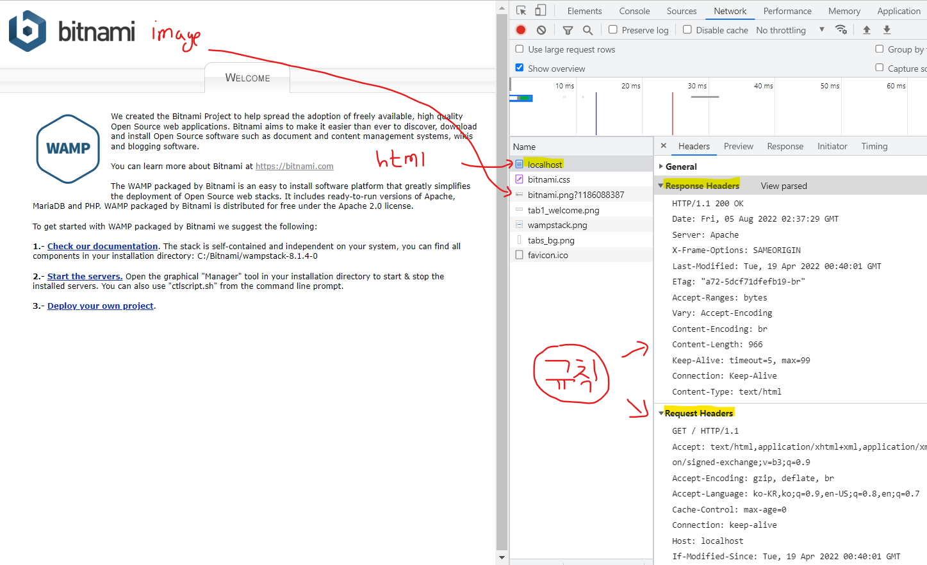Select tabs_bg.png request row

click(581, 240)
